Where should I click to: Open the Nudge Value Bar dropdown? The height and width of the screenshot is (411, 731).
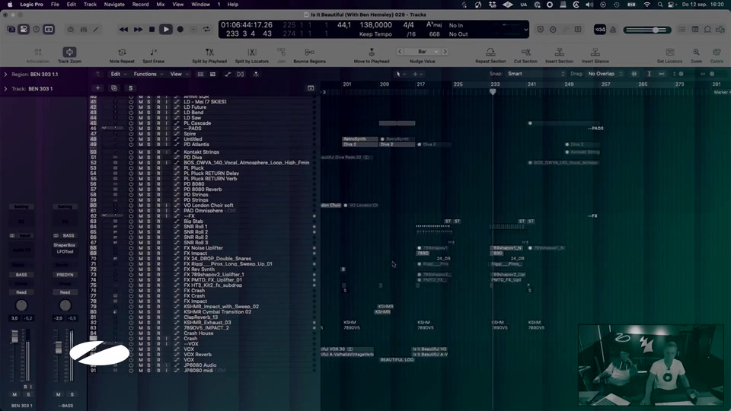click(x=423, y=51)
